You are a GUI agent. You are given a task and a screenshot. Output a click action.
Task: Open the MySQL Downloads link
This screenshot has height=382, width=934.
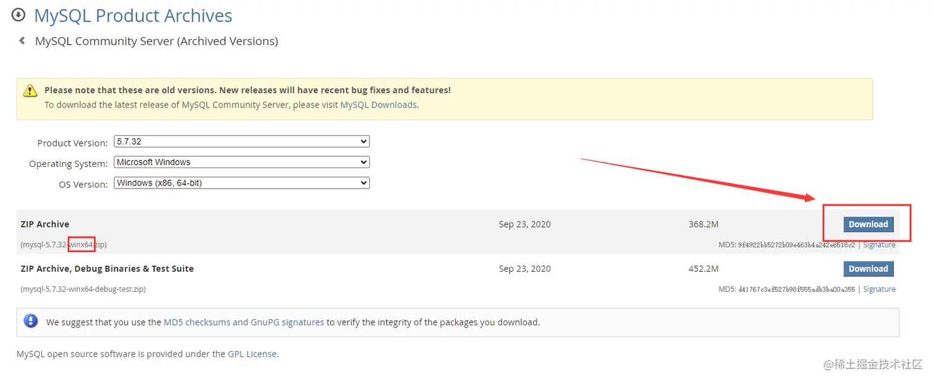(x=378, y=105)
